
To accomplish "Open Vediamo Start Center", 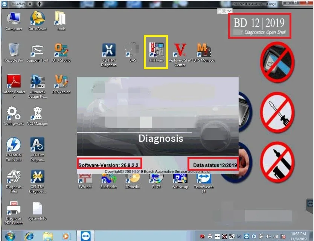I will click(x=180, y=55).
